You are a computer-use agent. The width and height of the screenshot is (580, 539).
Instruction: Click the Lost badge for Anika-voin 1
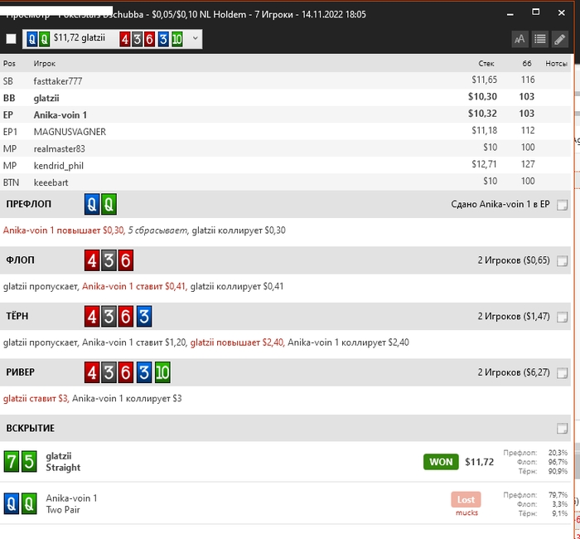click(466, 499)
